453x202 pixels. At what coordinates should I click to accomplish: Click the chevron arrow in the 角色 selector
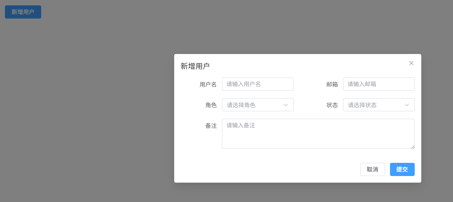pyautogui.click(x=286, y=105)
